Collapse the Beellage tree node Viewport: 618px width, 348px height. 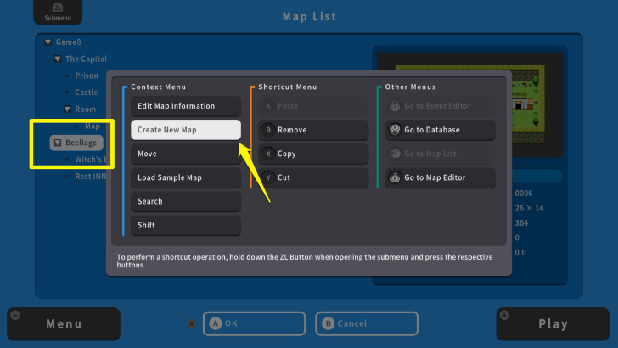[58, 143]
